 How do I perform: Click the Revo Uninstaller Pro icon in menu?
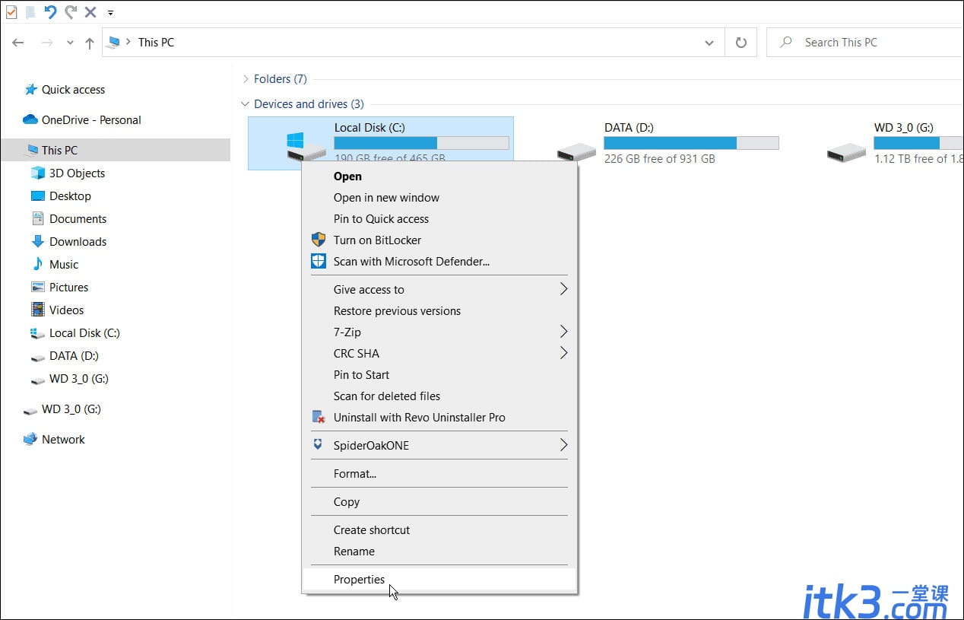(x=319, y=417)
